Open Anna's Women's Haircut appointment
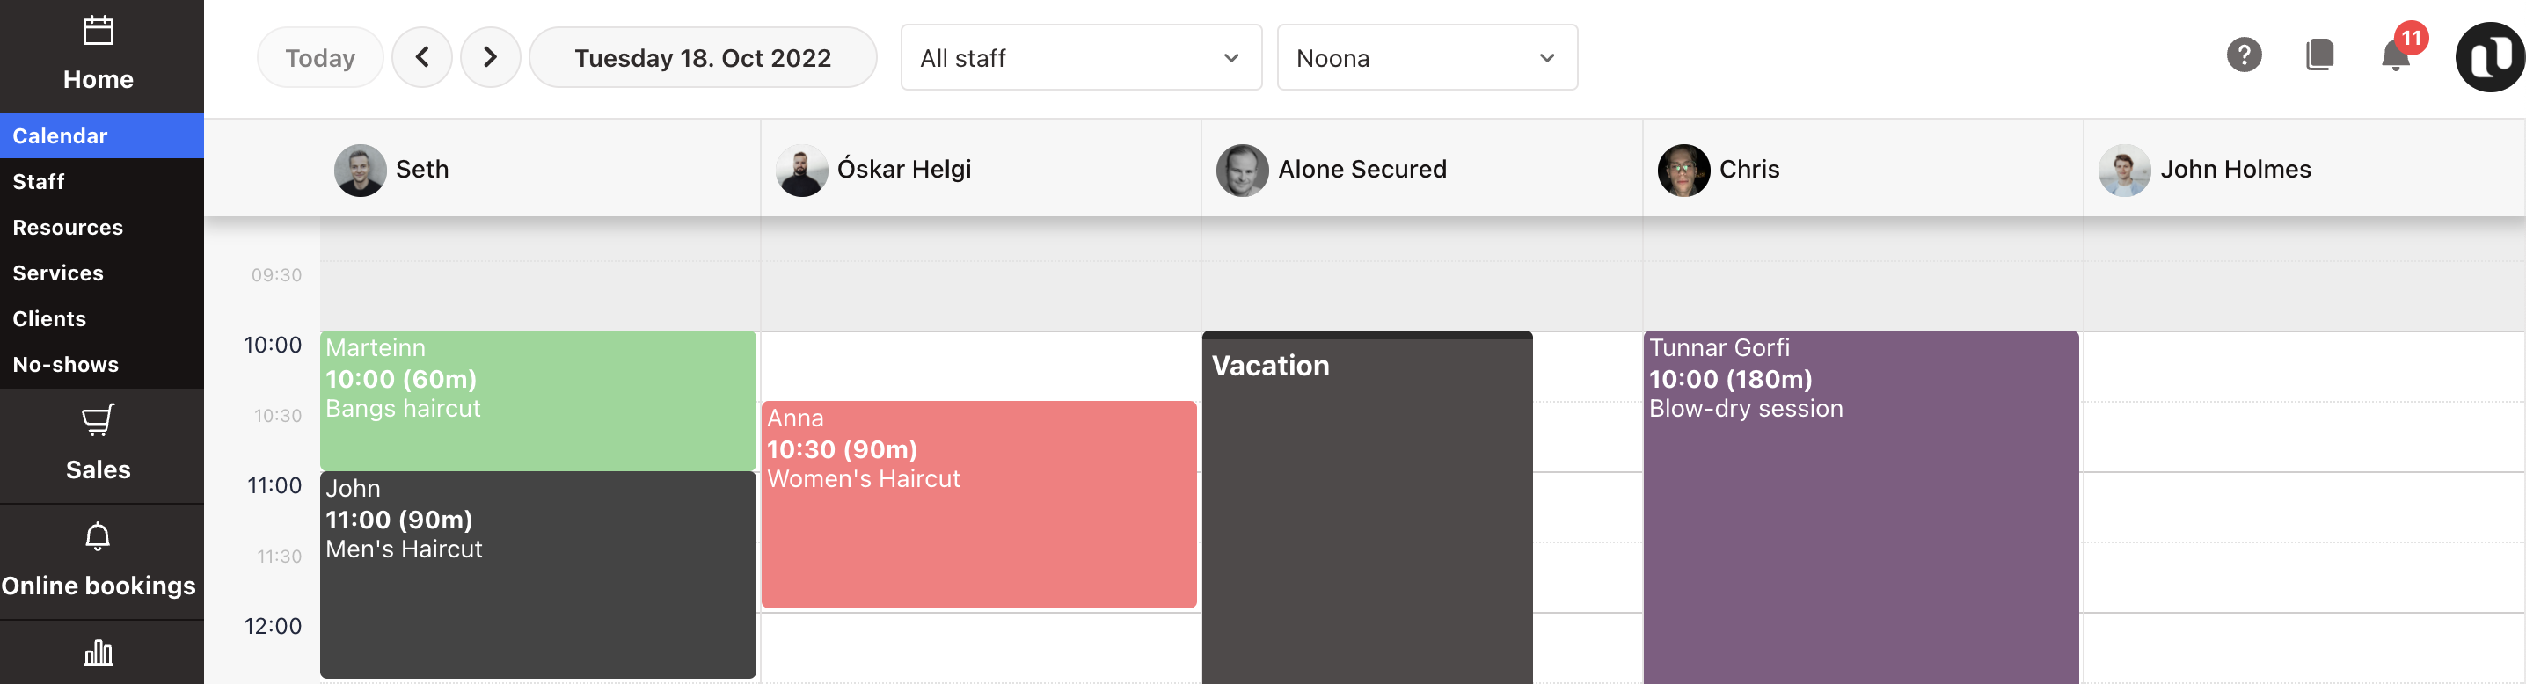Viewport: 2526px width, 684px height. 978,505
